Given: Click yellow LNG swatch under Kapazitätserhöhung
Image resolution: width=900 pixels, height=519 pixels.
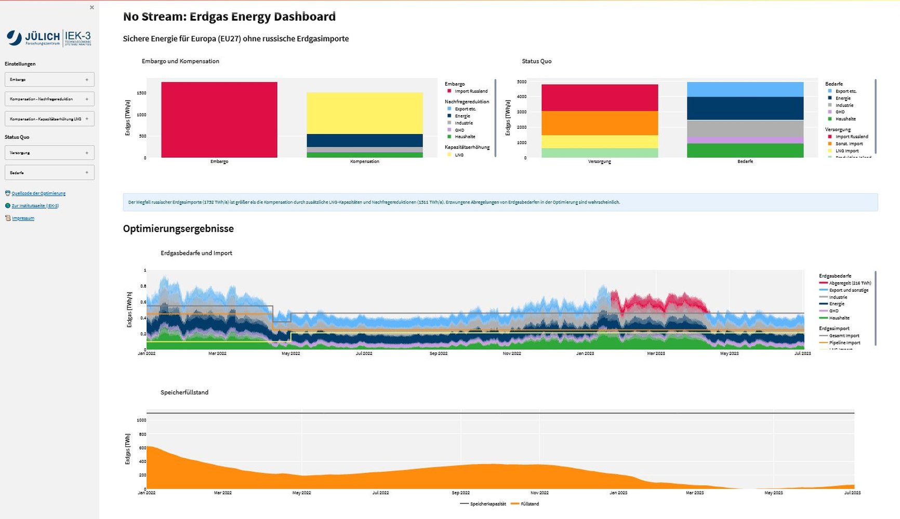Looking at the screenshot, I should pyautogui.click(x=449, y=155).
